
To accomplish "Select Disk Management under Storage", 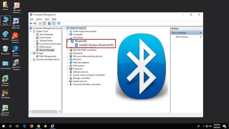I will (48, 56).
